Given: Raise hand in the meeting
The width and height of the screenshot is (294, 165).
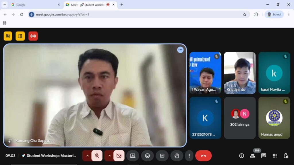Looking at the screenshot, I should click(x=177, y=156).
